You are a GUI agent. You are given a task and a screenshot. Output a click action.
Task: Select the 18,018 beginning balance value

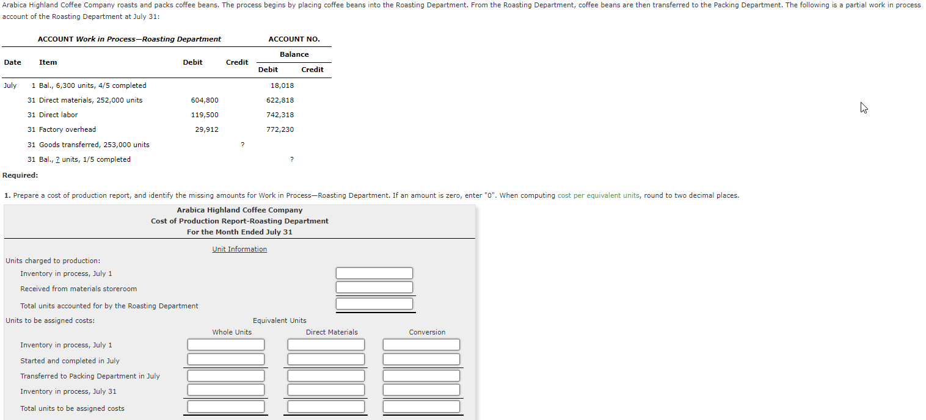tap(282, 85)
